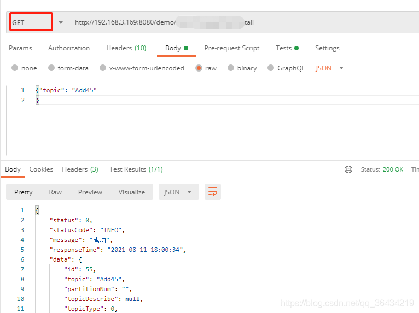This screenshot has height=313, width=419.
Task: Open the response Cookies tab
Action: pyautogui.click(x=41, y=169)
